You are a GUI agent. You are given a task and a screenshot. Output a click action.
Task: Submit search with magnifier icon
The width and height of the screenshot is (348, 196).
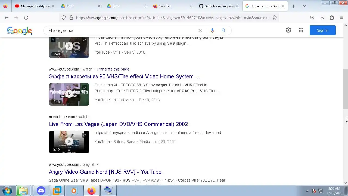[223, 30]
